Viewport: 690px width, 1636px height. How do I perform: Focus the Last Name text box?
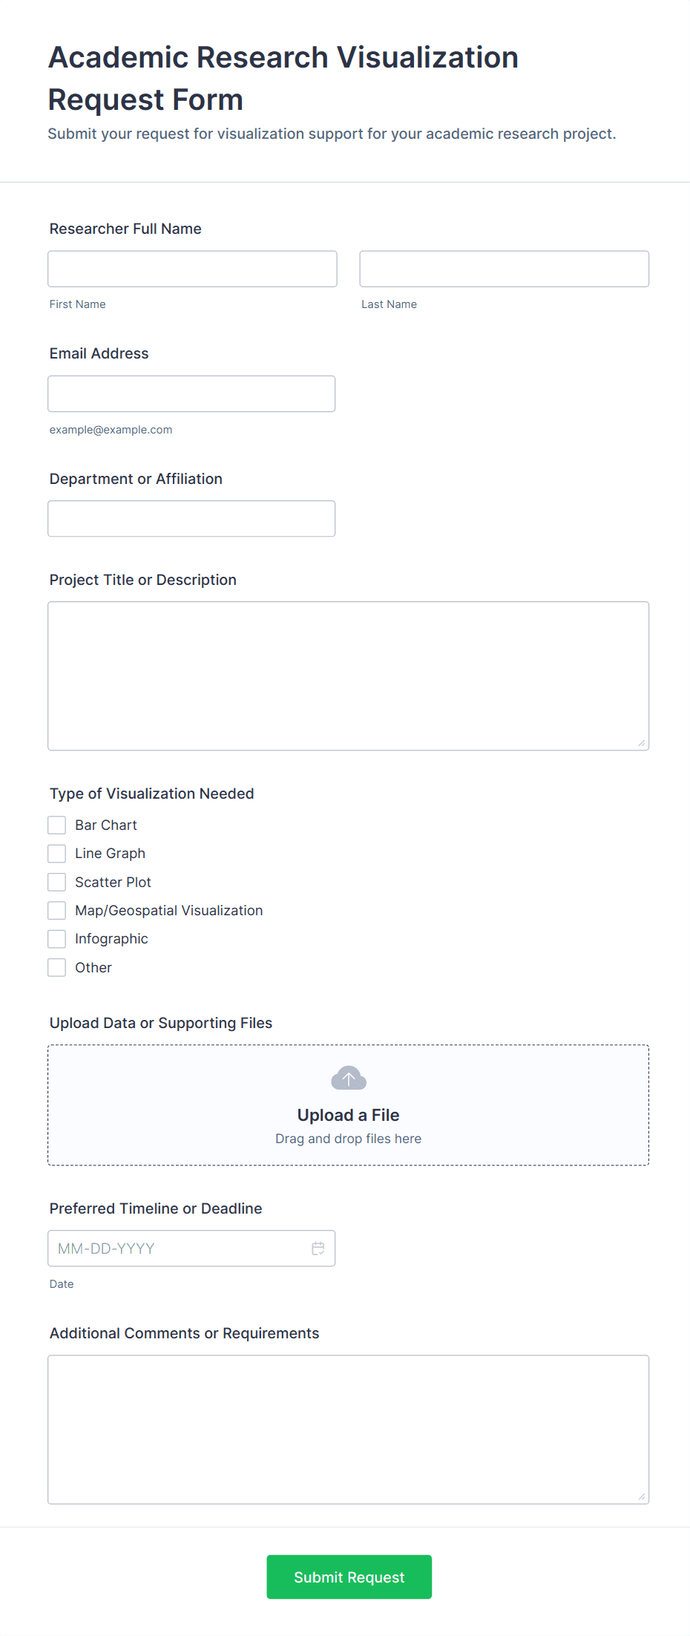tap(504, 269)
